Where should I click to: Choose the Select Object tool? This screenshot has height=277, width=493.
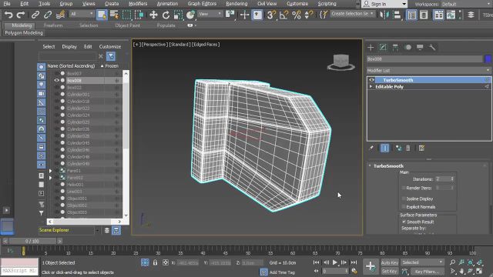click(102, 15)
